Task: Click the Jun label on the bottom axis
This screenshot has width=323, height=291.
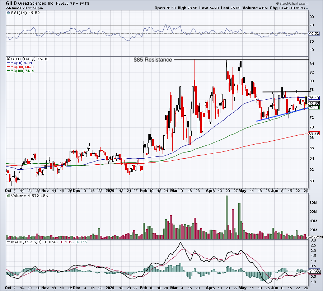Action: coord(275,191)
